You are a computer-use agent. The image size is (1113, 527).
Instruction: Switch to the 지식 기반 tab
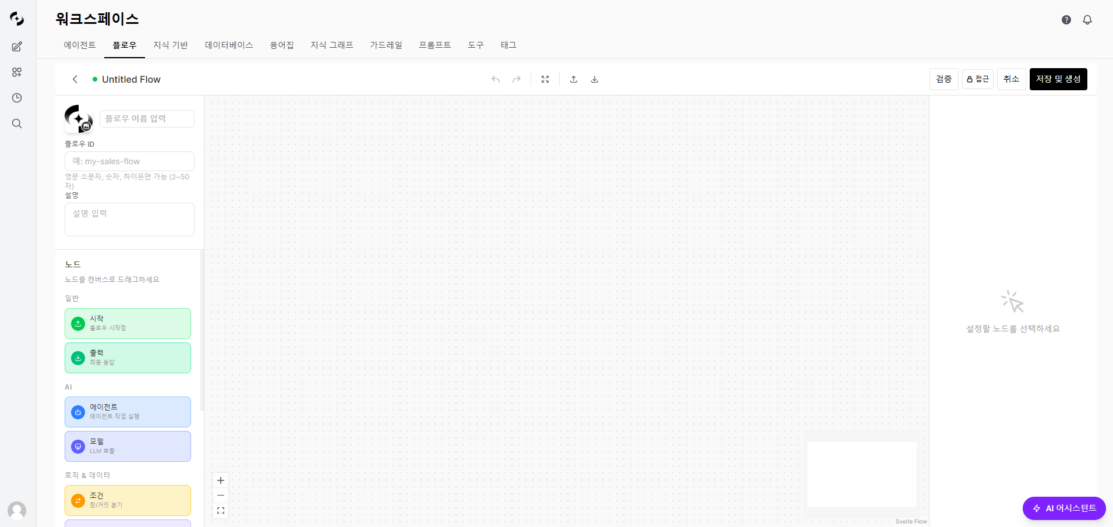pos(171,45)
